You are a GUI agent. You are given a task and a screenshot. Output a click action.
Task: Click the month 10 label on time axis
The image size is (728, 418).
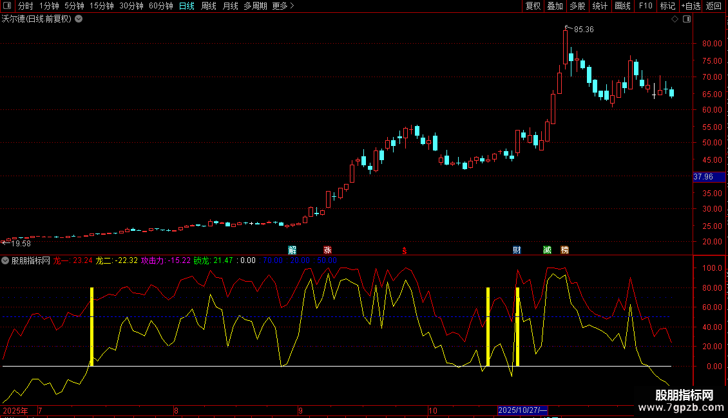[x=433, y=410]
